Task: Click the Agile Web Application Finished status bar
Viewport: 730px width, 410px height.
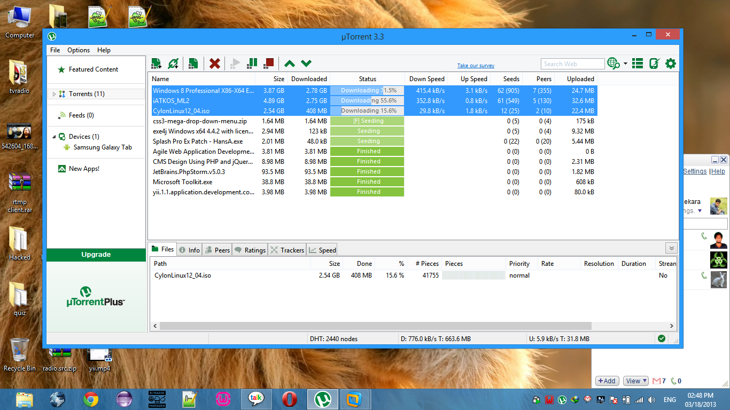Action: 367,152
